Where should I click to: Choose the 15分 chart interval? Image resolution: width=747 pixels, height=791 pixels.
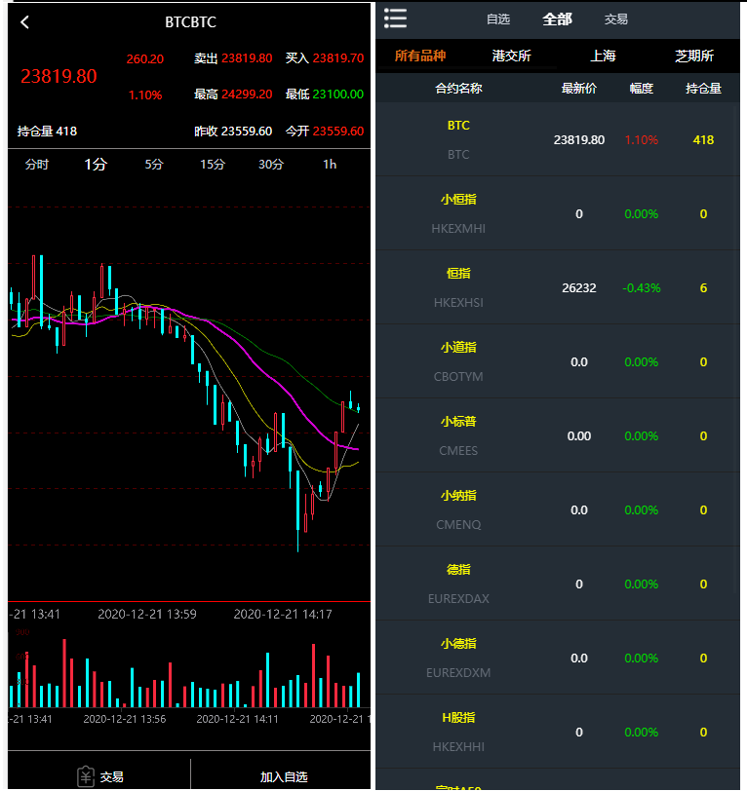click(x=213, y=165)
